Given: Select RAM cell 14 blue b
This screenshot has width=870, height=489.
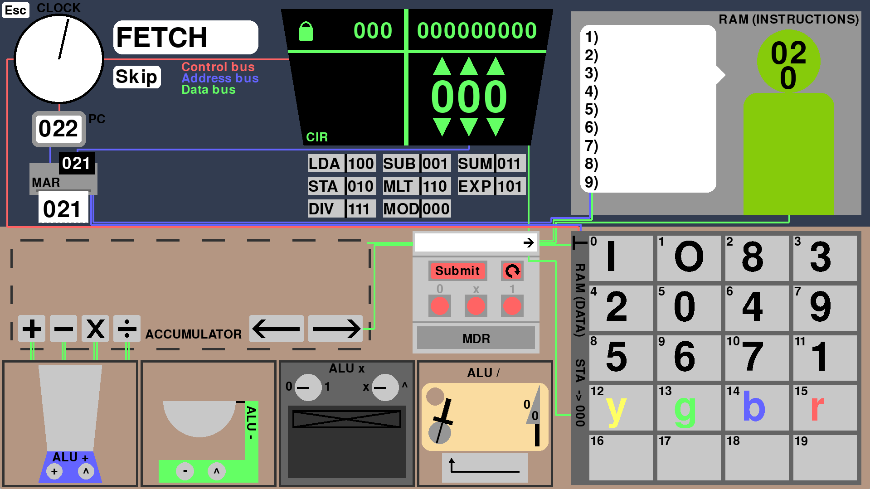Looking at the screenshot, I should [x=757, y=407].
